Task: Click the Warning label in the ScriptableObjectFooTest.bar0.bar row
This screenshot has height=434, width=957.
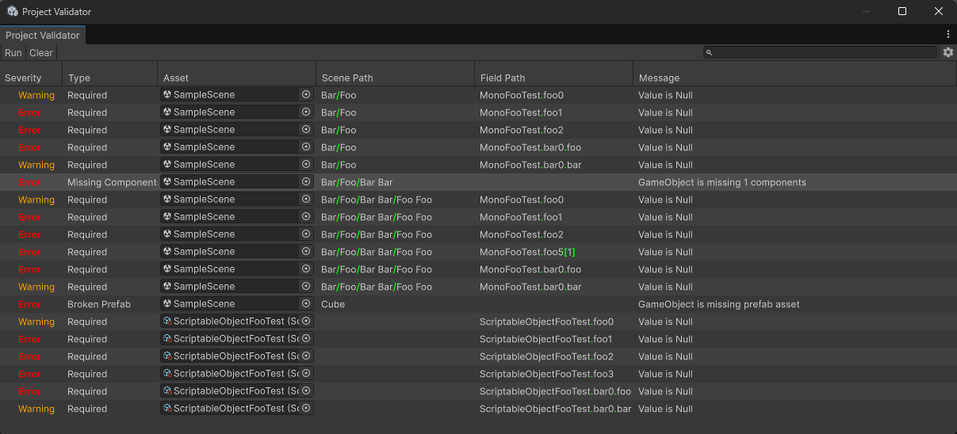Action: click(36, 409)
